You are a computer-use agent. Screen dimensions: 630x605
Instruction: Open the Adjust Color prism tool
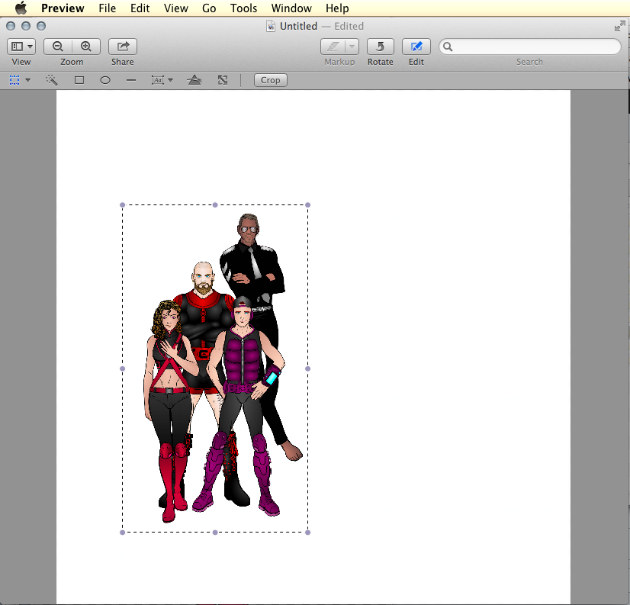click(194, 80)
